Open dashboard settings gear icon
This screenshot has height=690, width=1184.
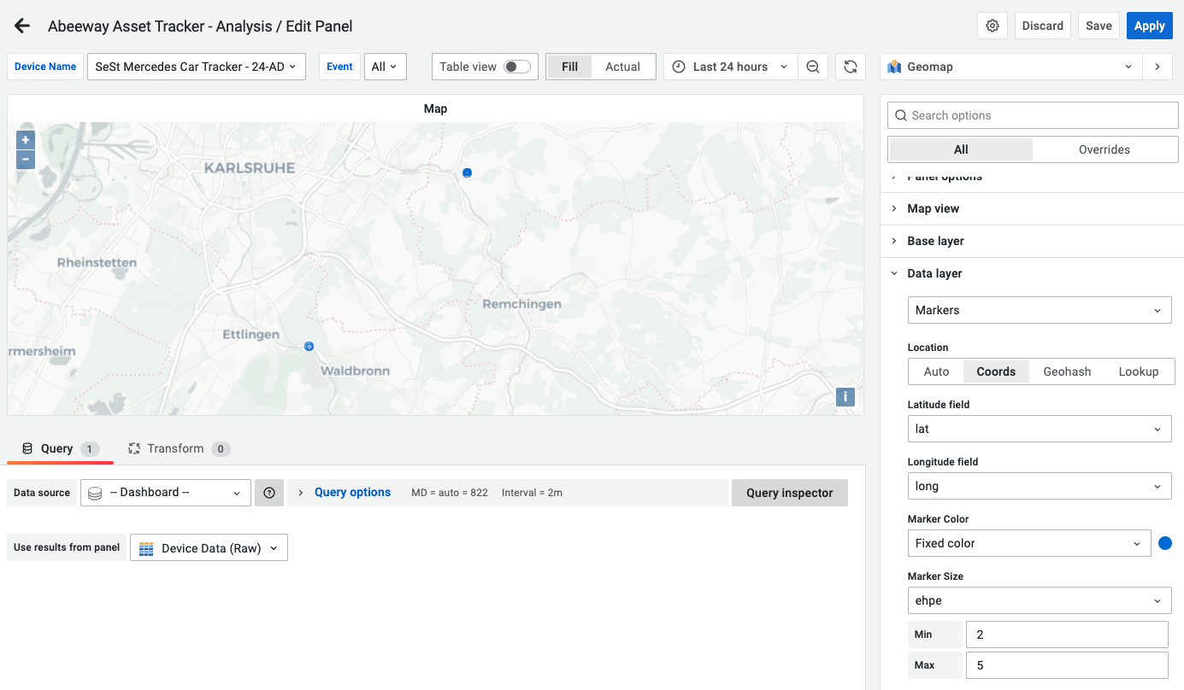(x=992, y=26)
